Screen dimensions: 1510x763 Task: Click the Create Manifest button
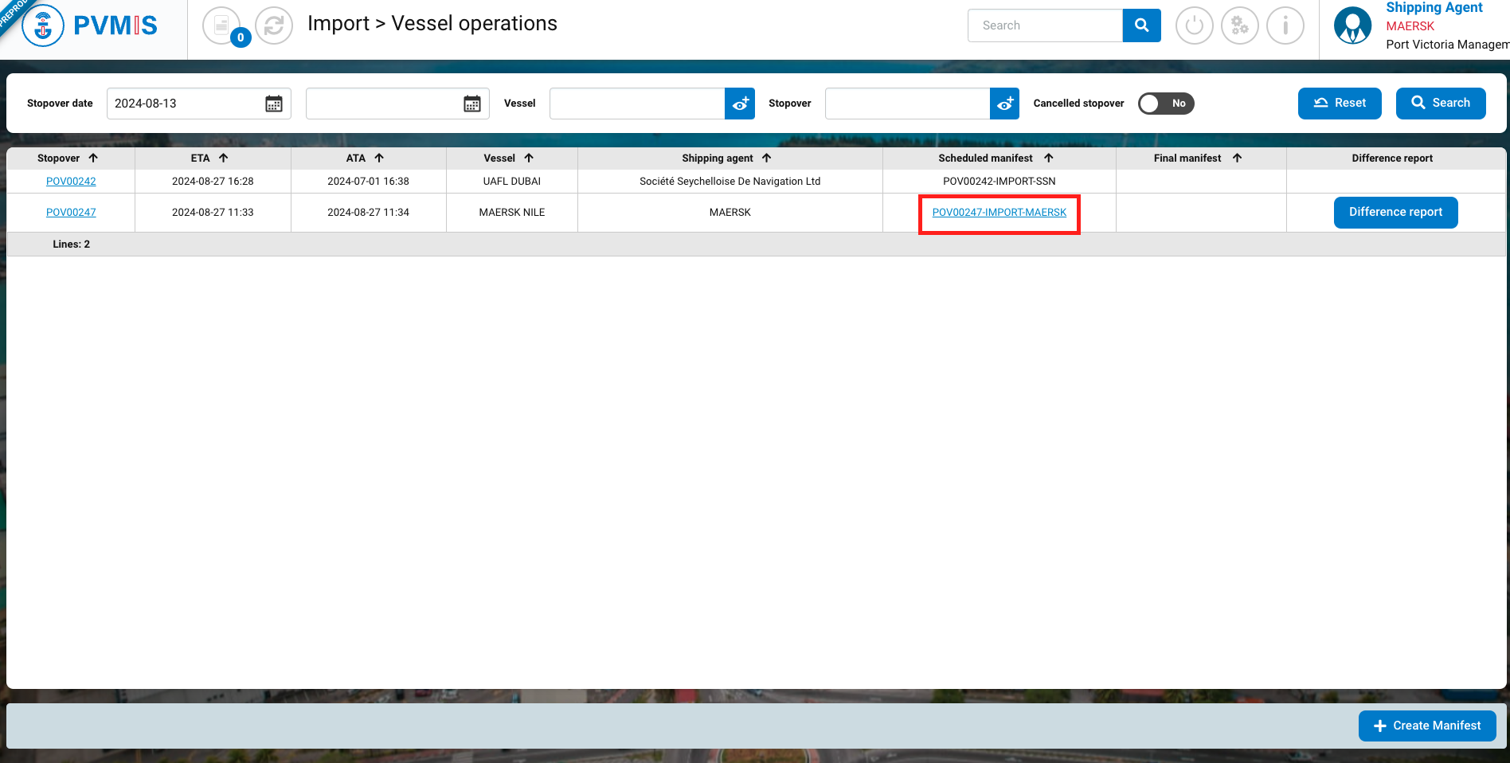1426,726
